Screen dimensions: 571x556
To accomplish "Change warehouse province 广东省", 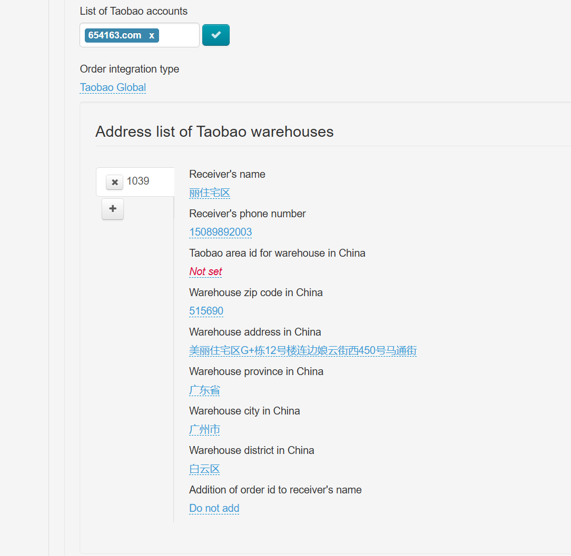I will (204, 390).
